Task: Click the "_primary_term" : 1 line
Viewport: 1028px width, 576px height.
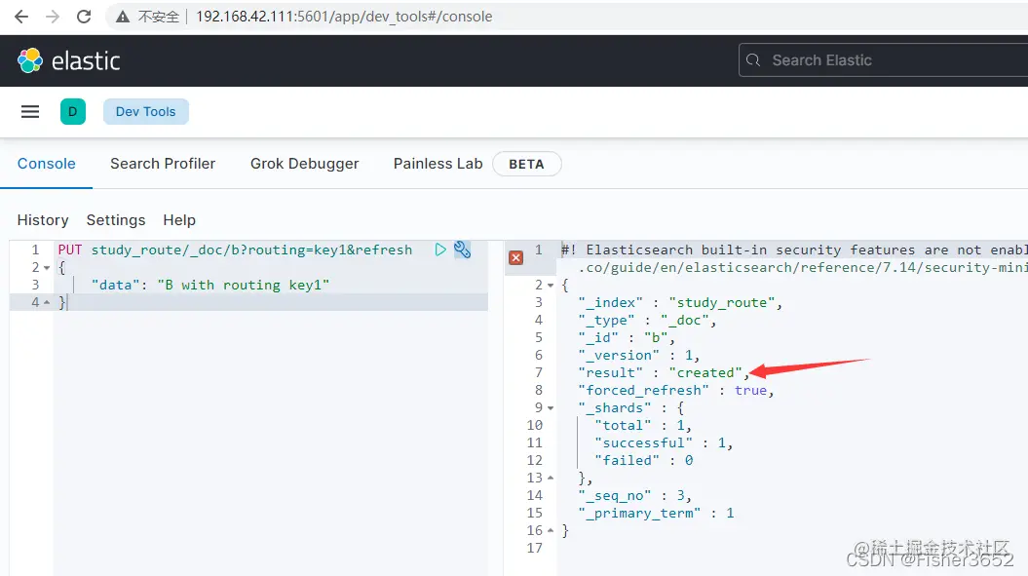Action: pyautogui.click(x=656, y=513)
